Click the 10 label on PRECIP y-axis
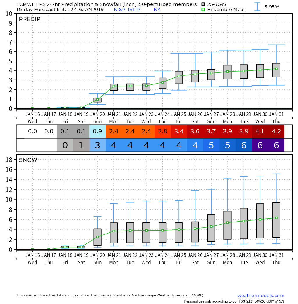The height and width of the screenshot is (304, 298). [9, 14]
